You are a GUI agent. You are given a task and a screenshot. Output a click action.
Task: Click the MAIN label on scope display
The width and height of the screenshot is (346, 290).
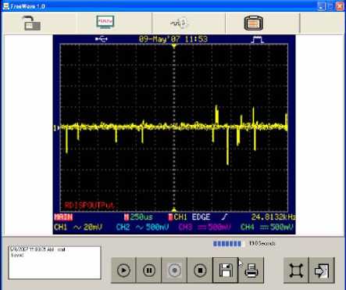[x=63, y=217]
